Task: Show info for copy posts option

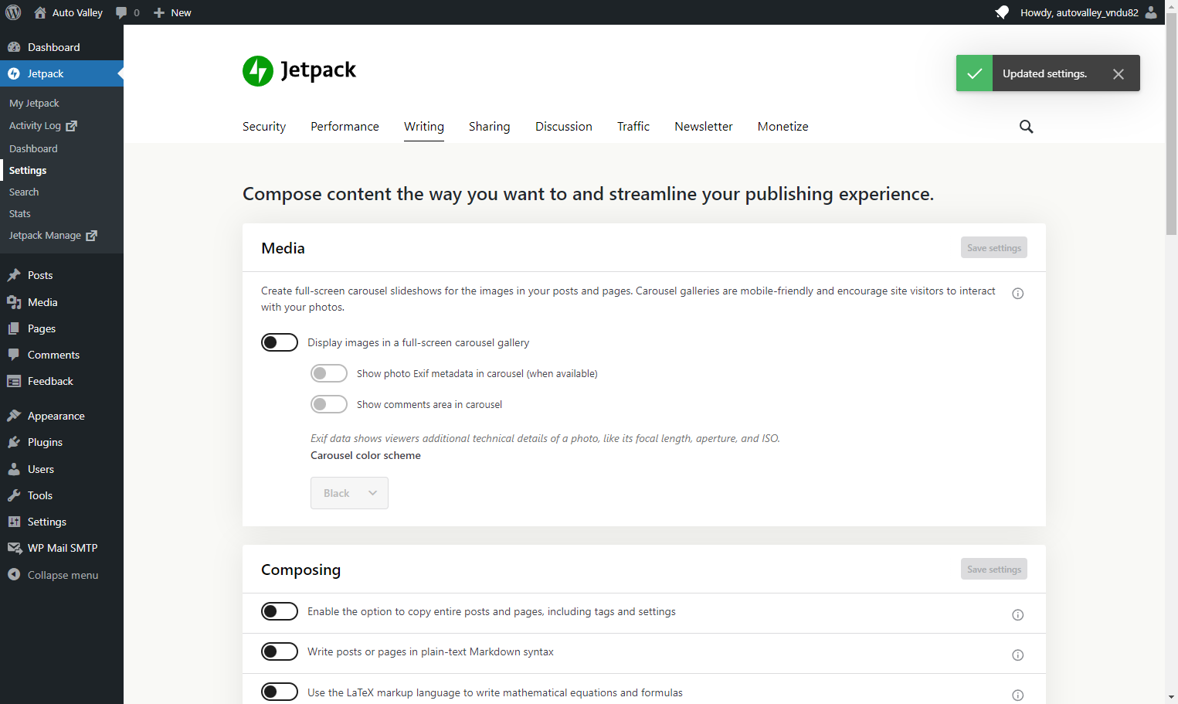Action: coord(1018,615)
